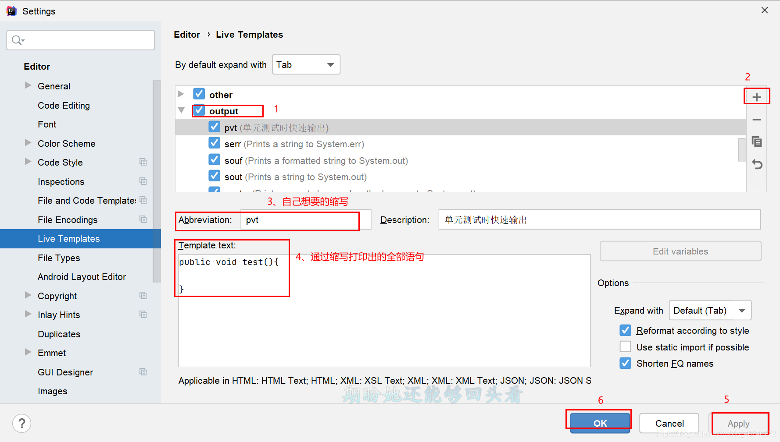Expand the Emmet node
Image resolution: width=780 pixels, height=442 pixels.
[28, 352]
